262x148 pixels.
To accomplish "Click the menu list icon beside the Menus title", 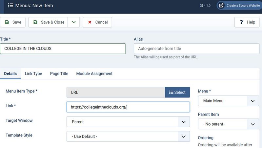I will coord(10,6).
